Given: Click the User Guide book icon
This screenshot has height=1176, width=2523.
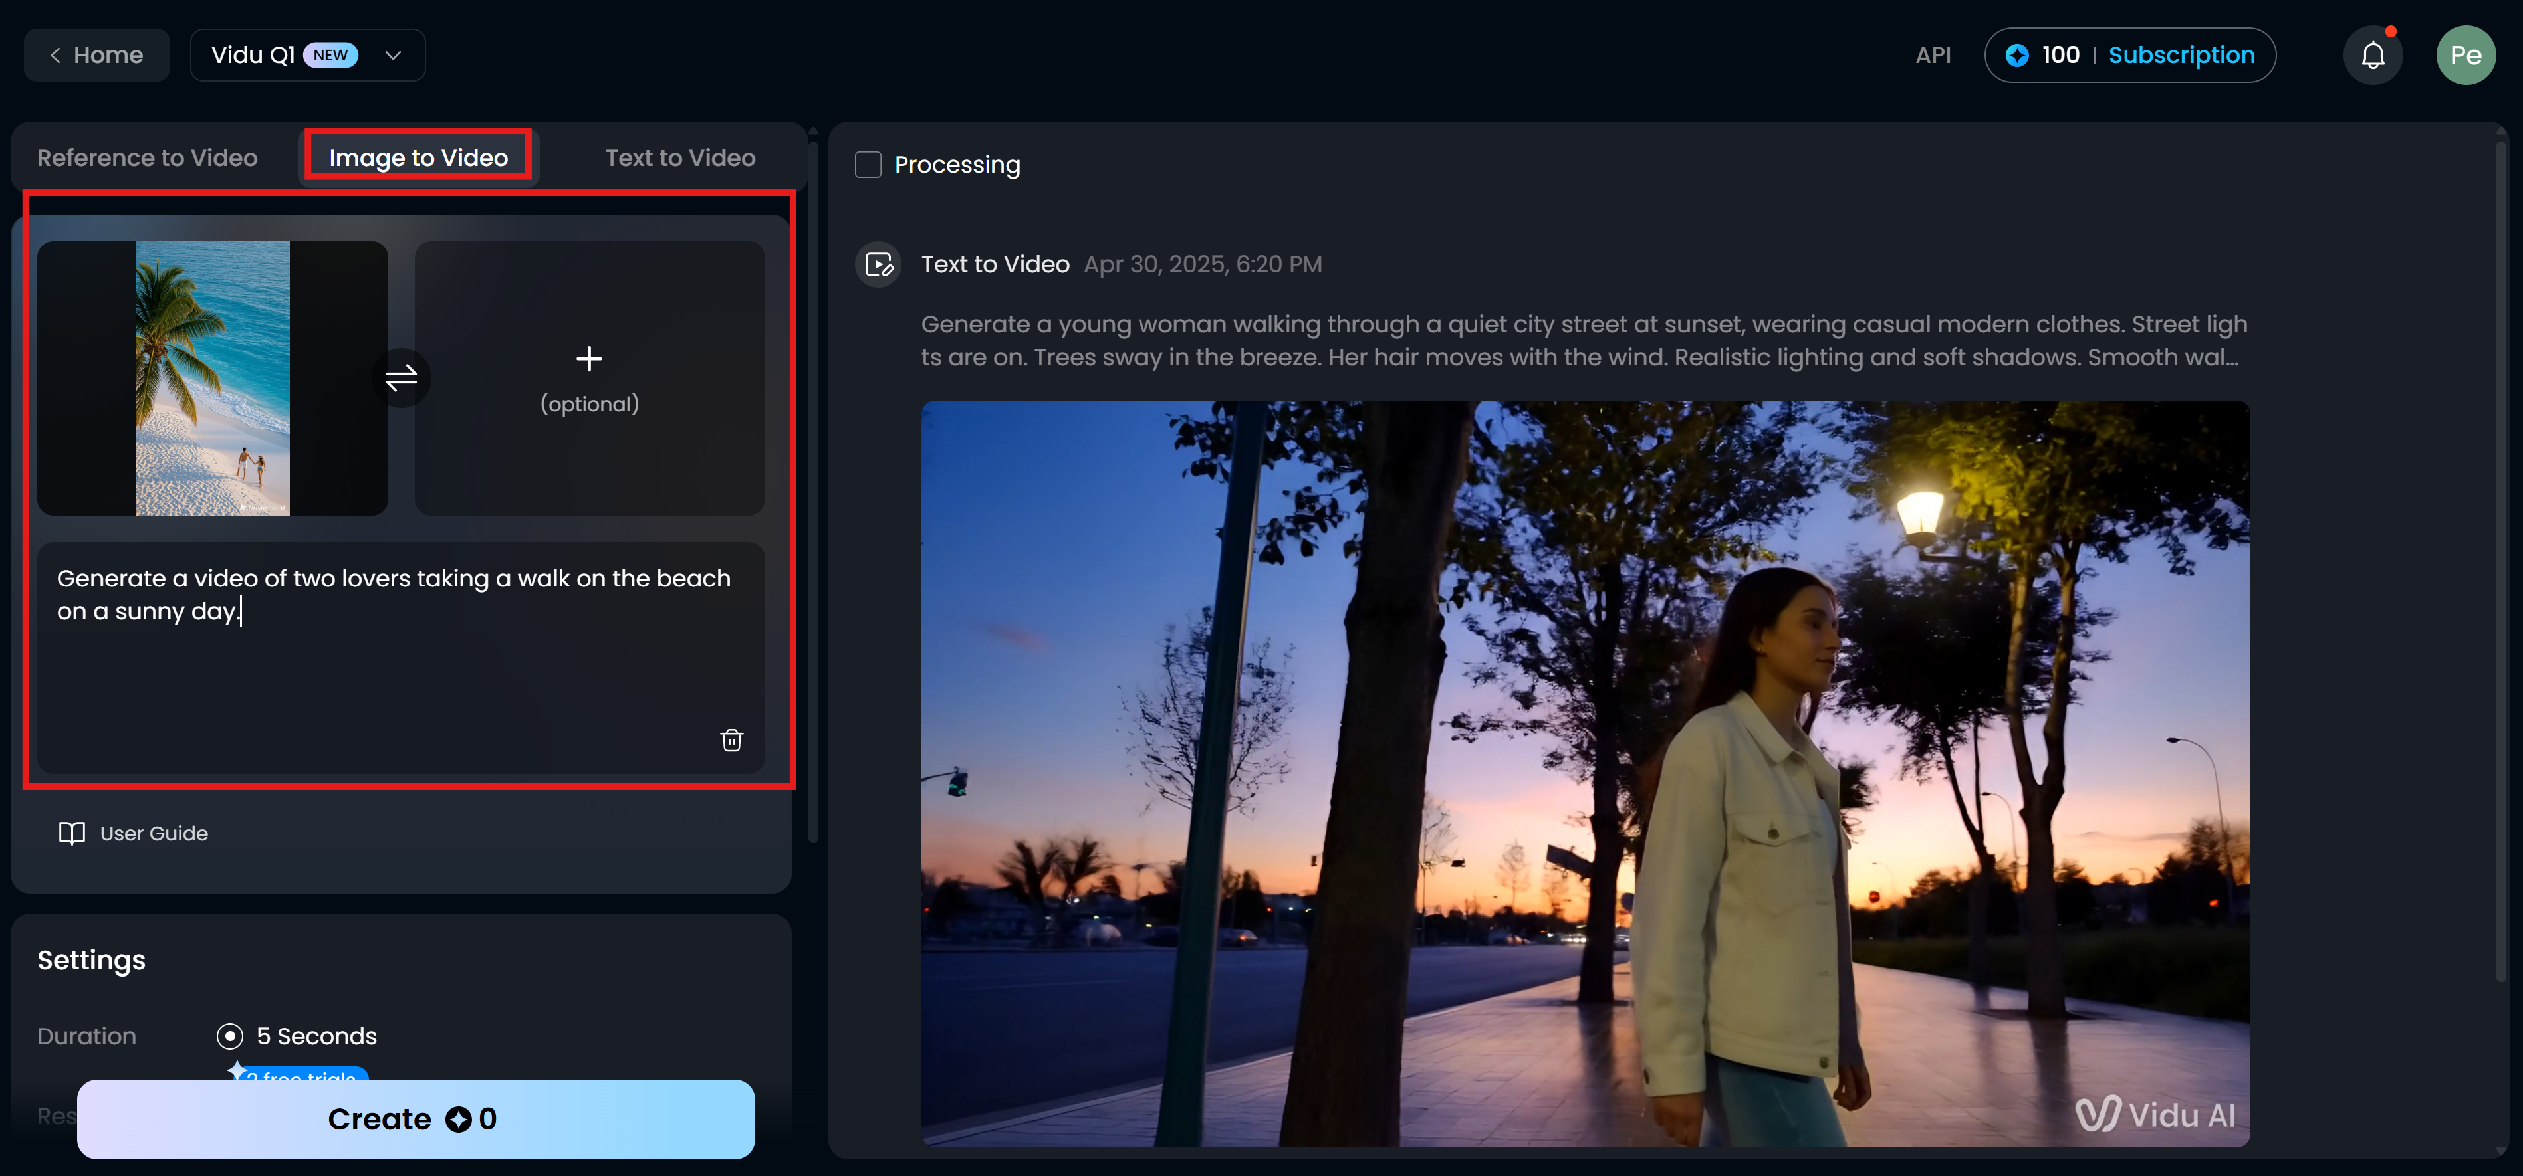Looking at the screenshot, I should point(72,833).
